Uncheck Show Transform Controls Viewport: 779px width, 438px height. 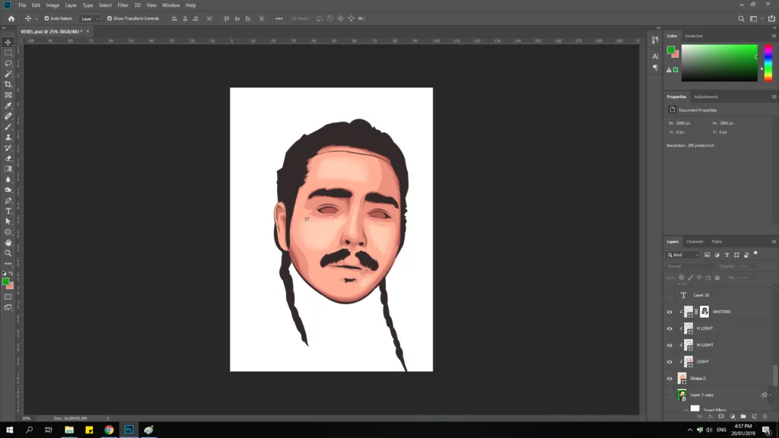pos(110,18)
